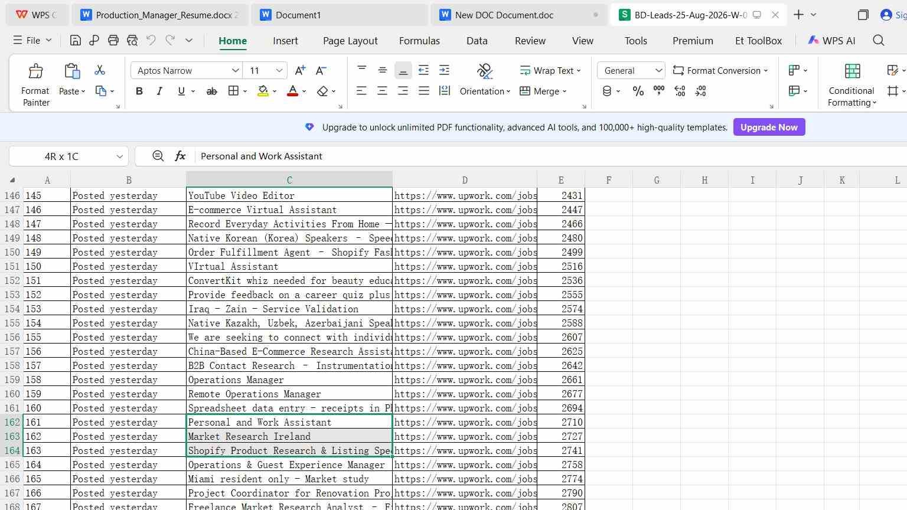
Task: Open the General number format dropdown
Action: coord(631,70)
